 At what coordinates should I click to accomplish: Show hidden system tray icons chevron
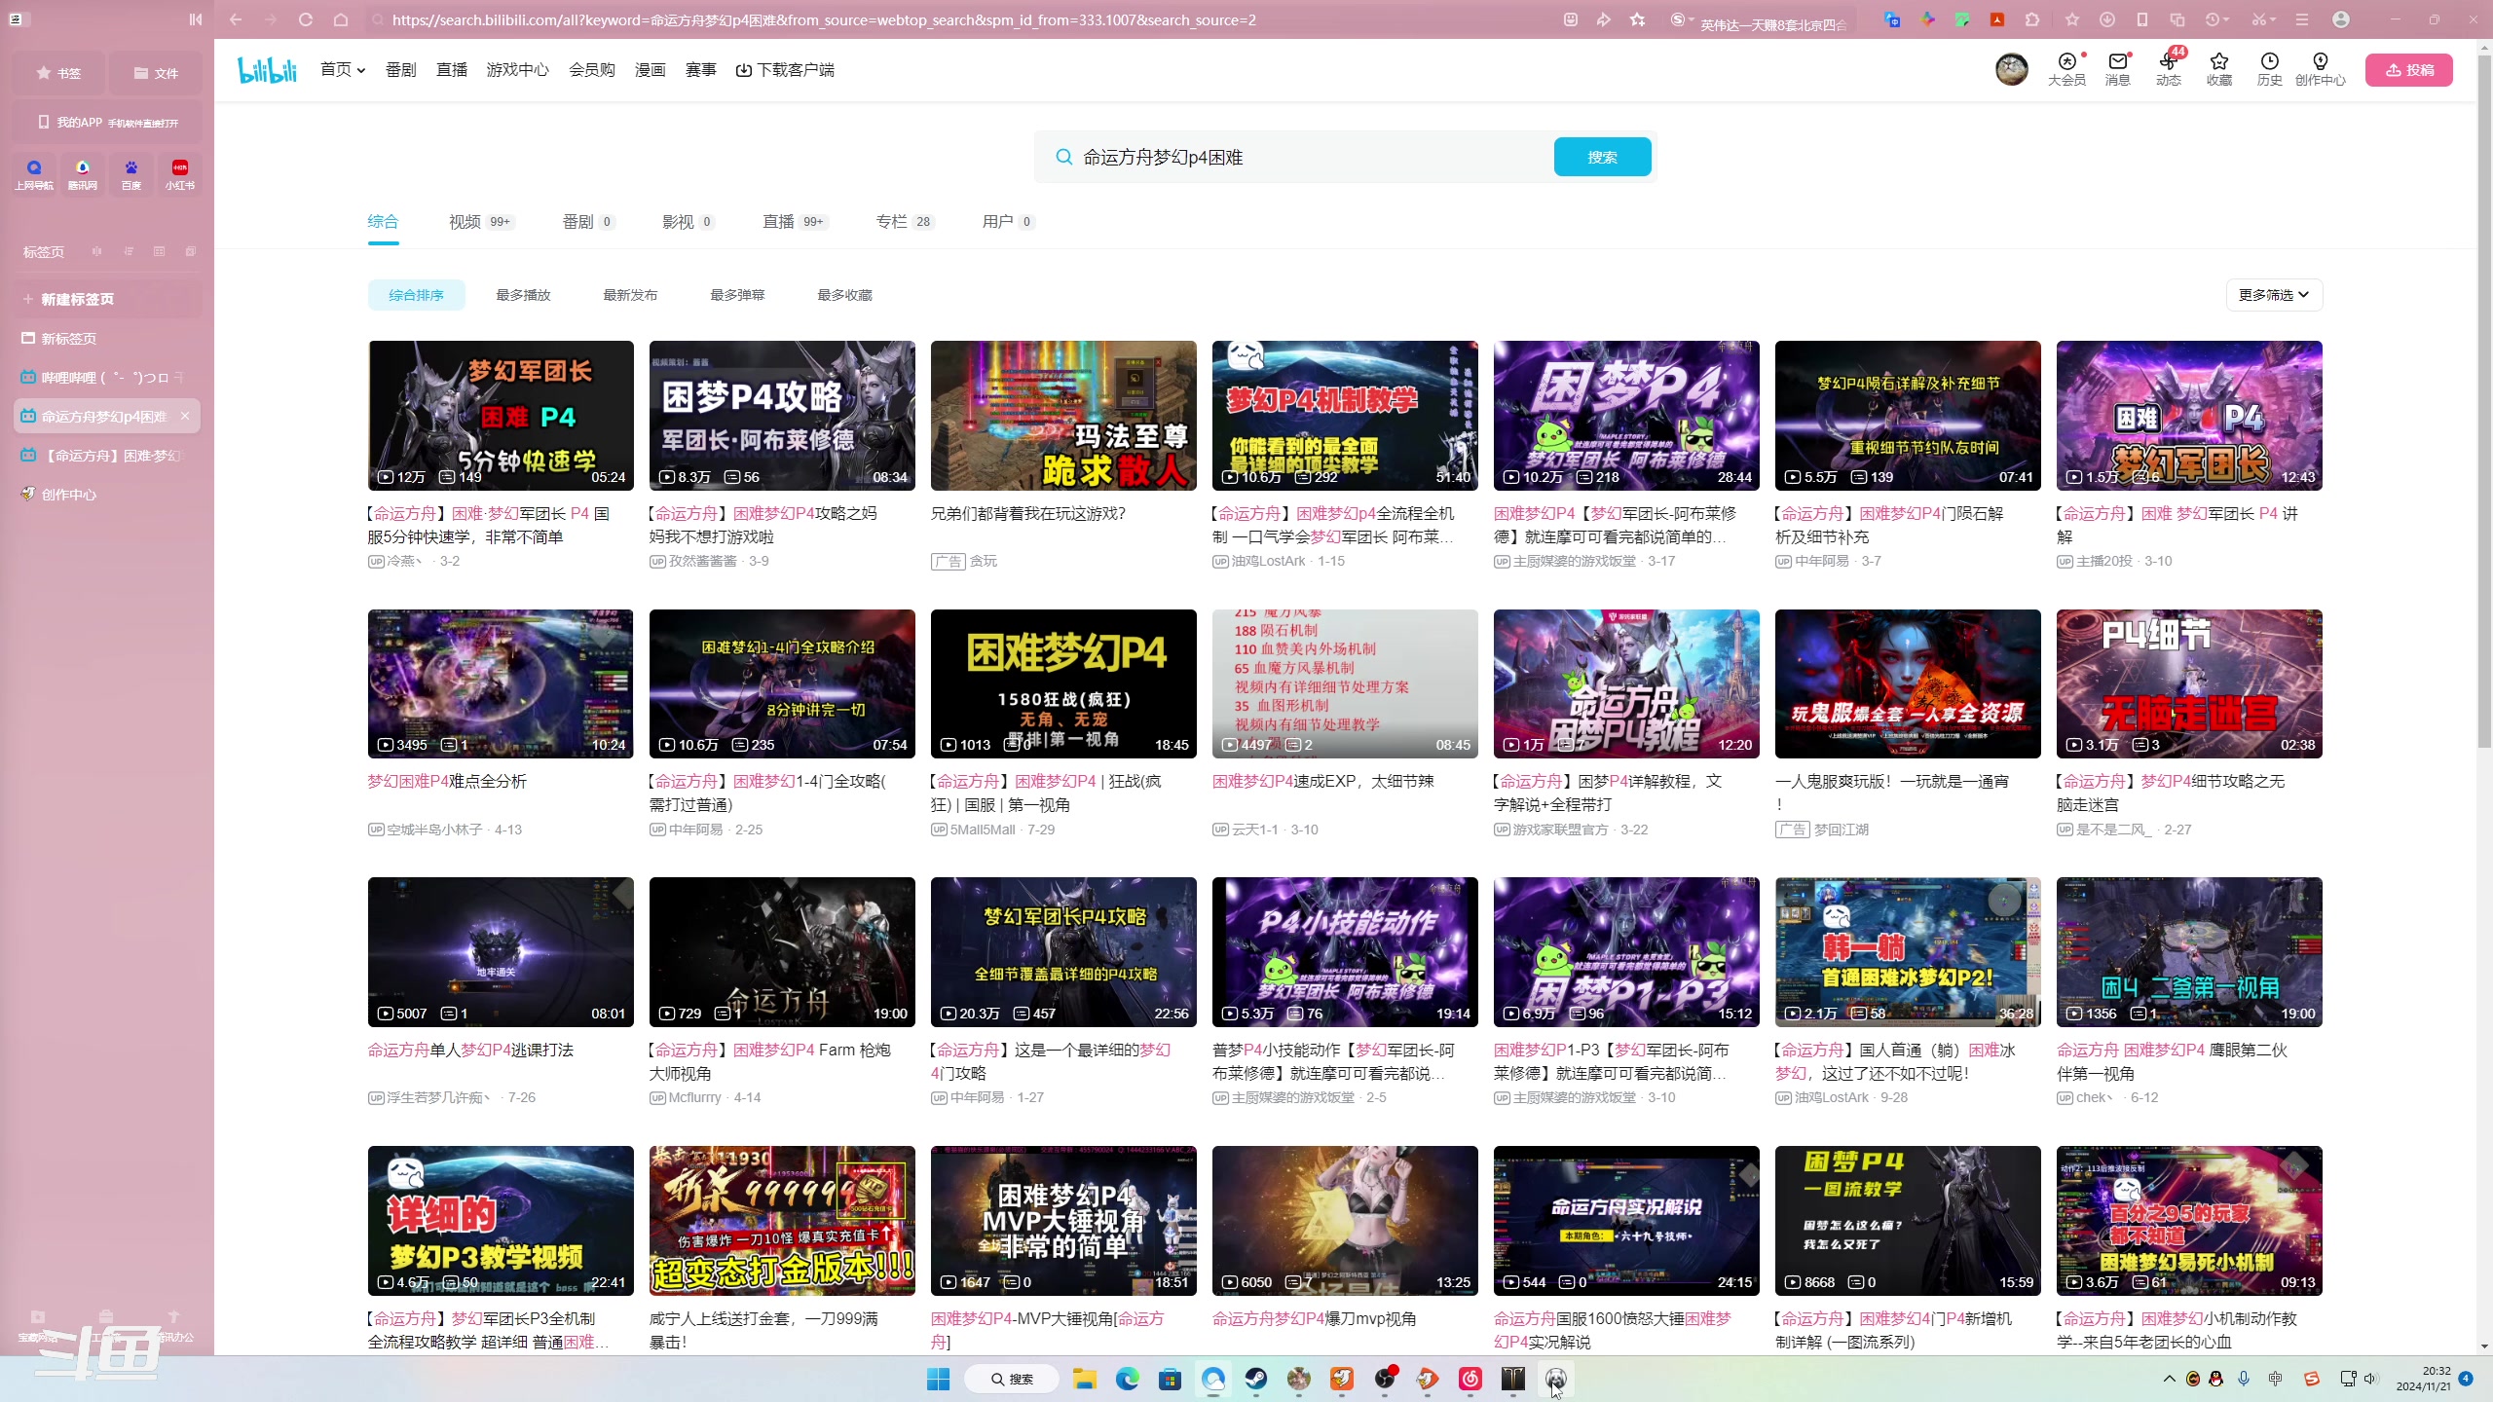coord(2169,1379)
